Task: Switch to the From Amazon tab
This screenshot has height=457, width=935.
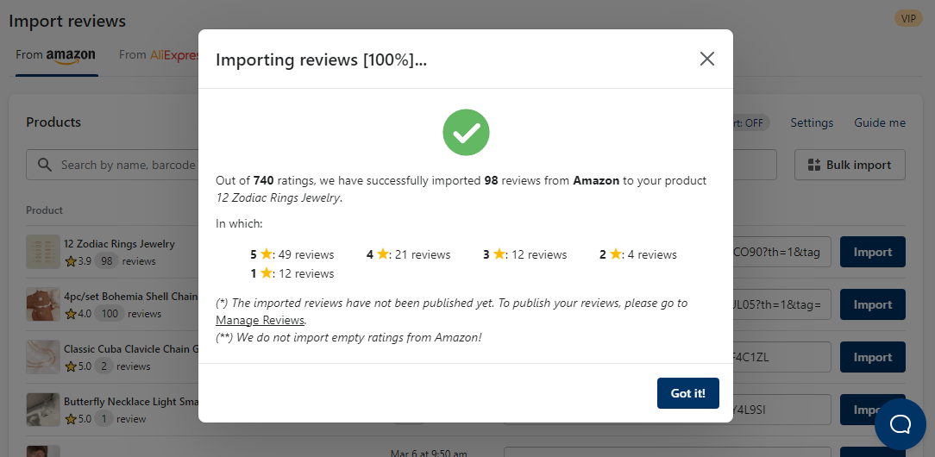Action: [x=56, y=55]
